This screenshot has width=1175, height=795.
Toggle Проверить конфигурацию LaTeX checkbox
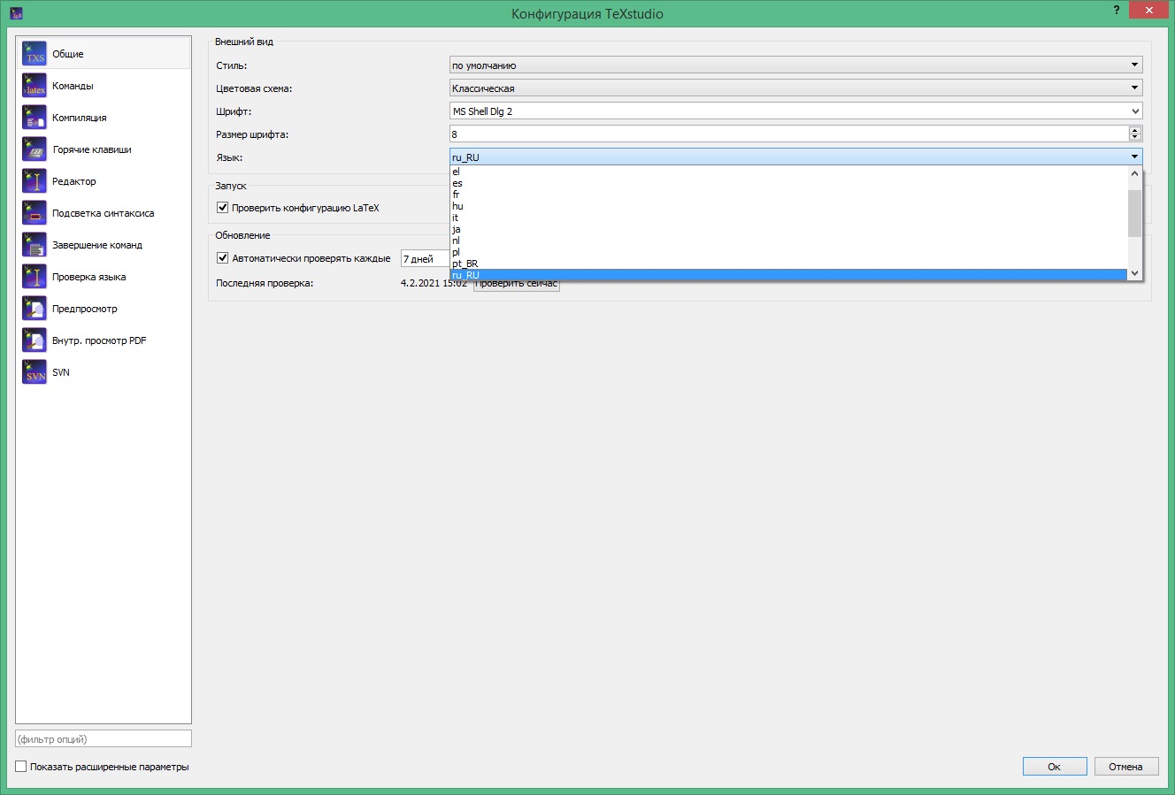pos(222,208)
